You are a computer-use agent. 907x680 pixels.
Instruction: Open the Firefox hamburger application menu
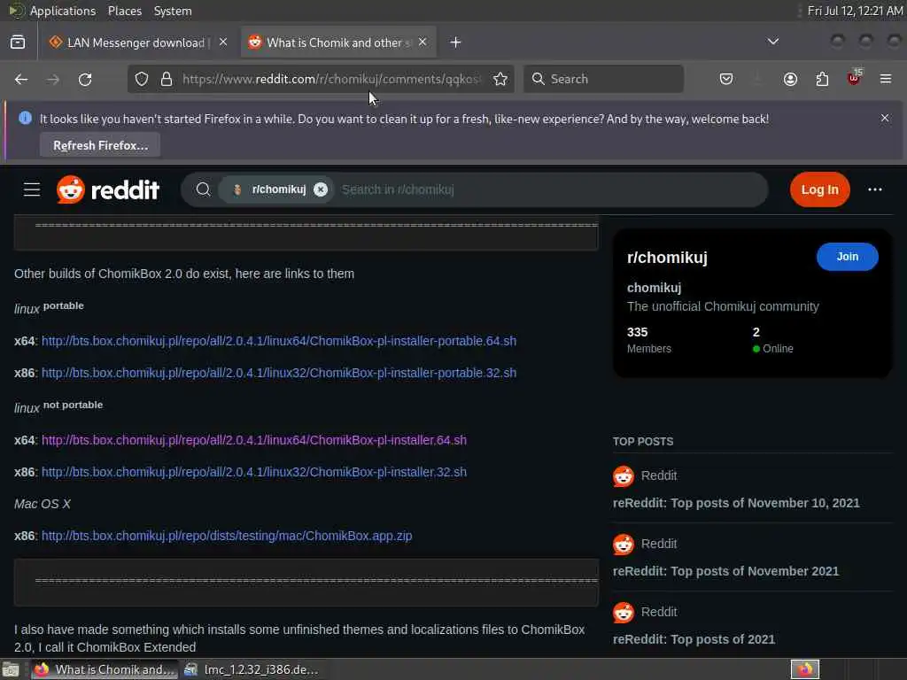885,79
